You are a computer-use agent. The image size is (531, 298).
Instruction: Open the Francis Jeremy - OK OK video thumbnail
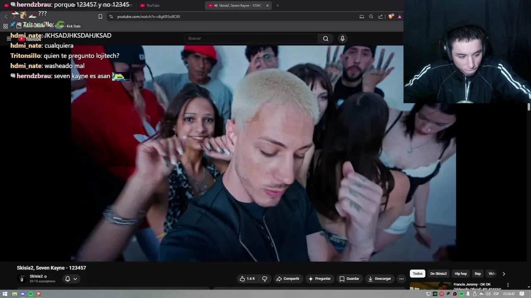coord(431,286)
